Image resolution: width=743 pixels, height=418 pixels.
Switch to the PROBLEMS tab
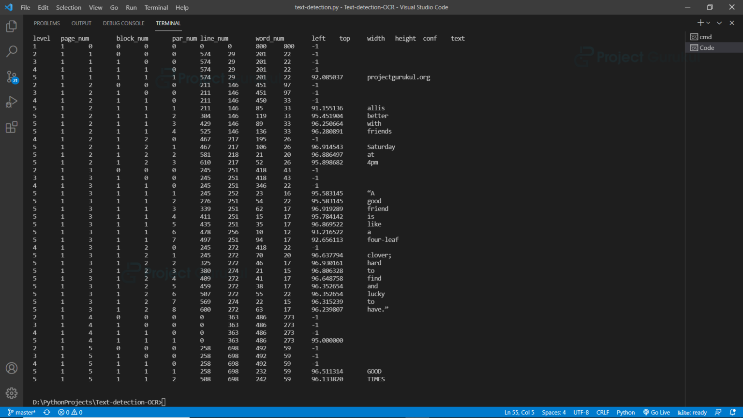coord(47,23)
